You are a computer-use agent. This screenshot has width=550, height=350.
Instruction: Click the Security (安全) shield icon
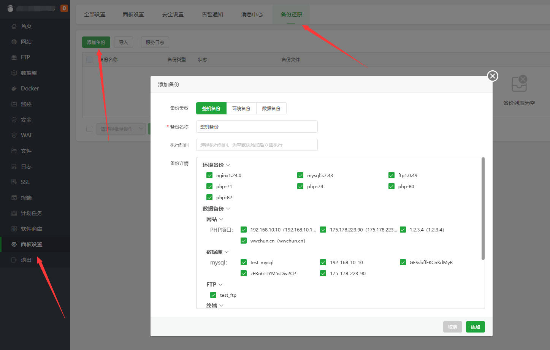(x=14, y=120)
